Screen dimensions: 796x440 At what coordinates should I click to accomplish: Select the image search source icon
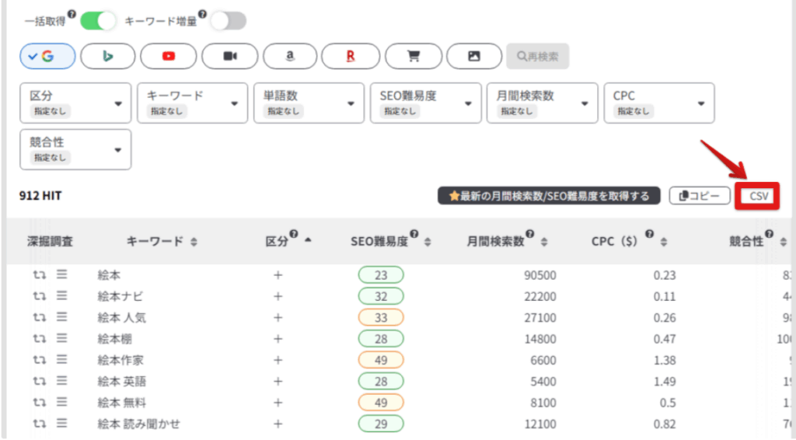(x=473, y=56)
